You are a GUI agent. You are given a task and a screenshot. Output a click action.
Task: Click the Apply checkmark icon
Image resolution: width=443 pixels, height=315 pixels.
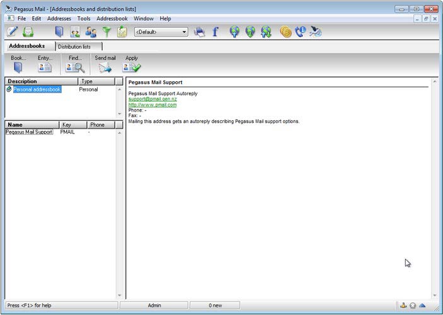tap(132, 67)
